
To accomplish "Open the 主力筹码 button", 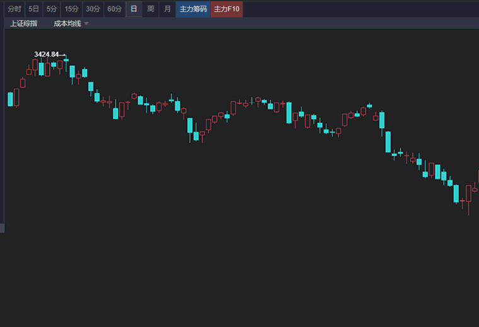I will [x=193, y=9].
